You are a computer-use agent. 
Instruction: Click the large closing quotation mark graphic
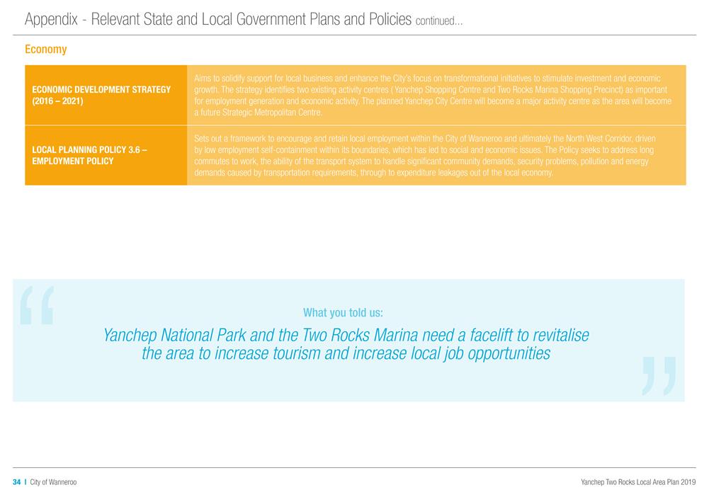point(658,375)
